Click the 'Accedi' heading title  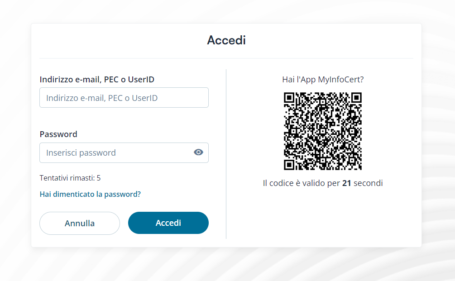[x=226, y=40]
